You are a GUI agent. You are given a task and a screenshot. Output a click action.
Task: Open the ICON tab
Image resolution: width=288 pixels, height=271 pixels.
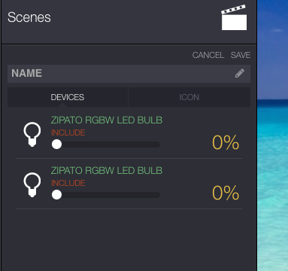click(x=189, y=97)
